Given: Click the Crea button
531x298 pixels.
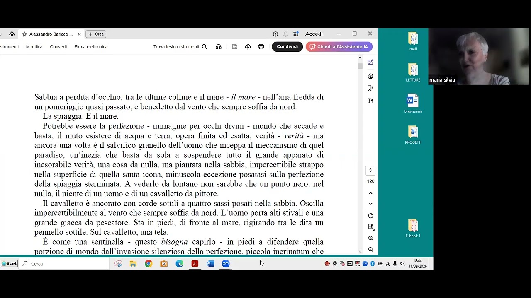Looking at the screenshot, I should 96,34.
